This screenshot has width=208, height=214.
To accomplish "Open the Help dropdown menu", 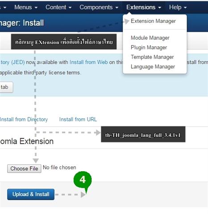I will point(178,7).
